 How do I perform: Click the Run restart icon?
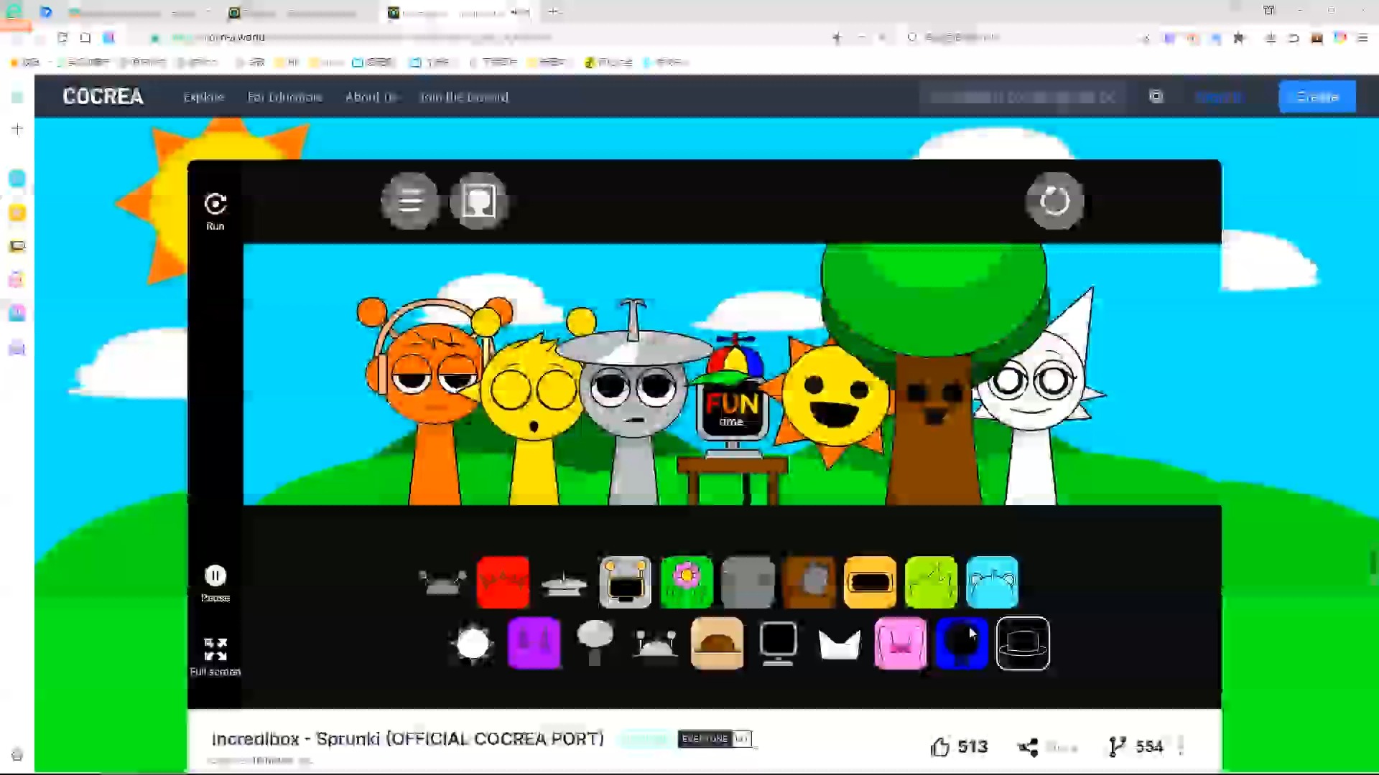pyautogui.click(x=215, y=205)
